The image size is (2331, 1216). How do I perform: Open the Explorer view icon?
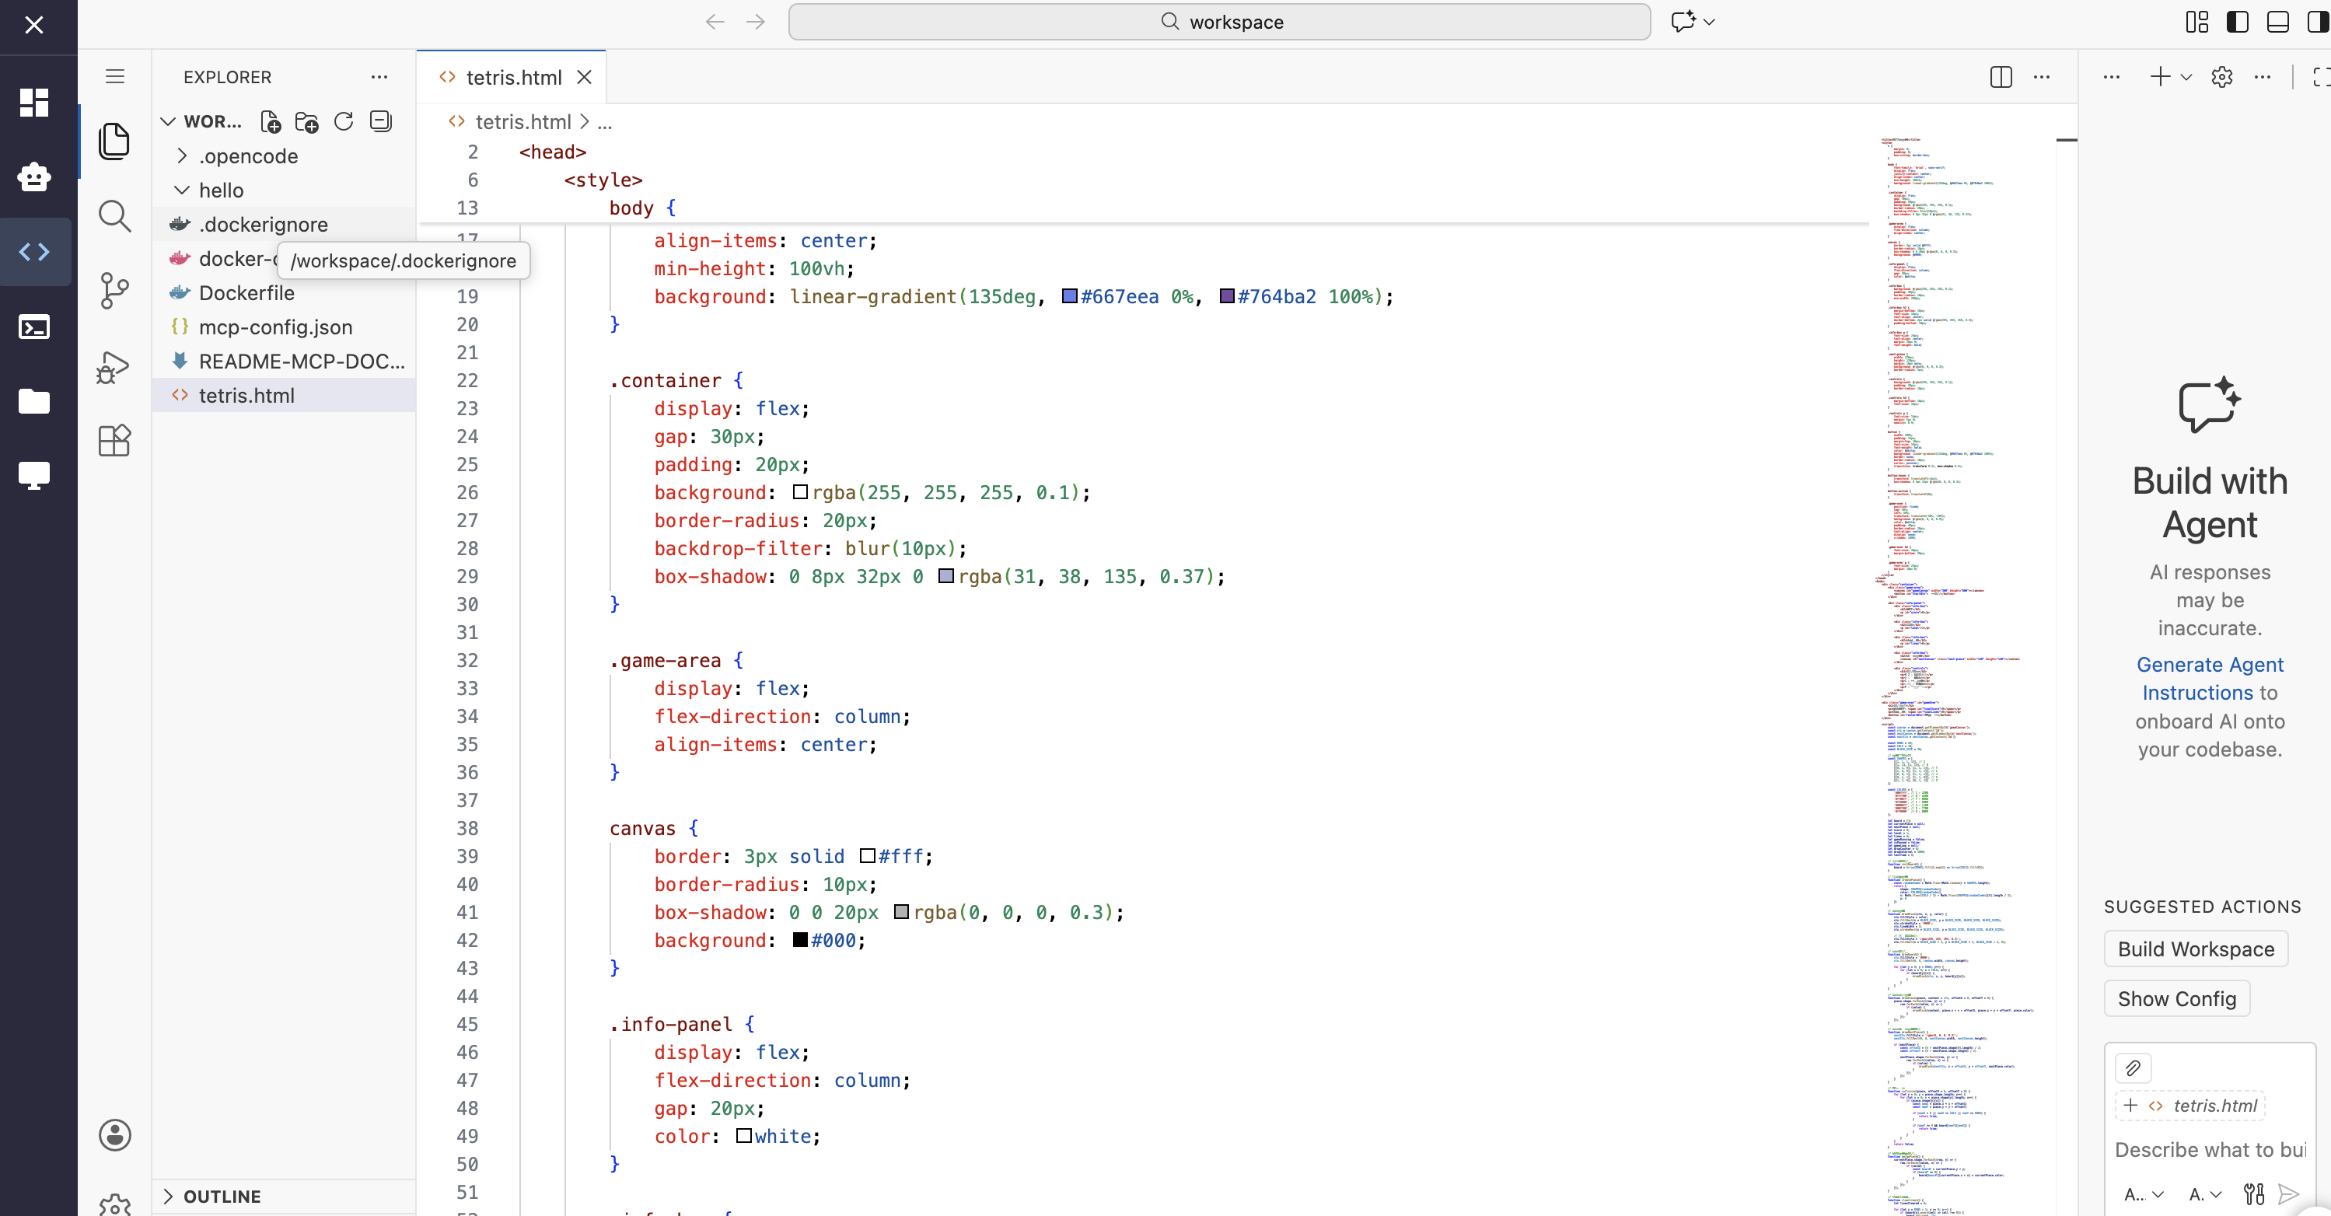click(x=115, y=142)
